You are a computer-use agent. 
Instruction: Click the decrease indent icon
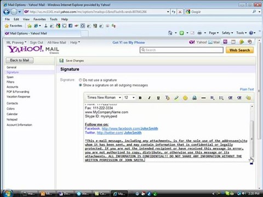pyautogui.click(x=230, y=98)
